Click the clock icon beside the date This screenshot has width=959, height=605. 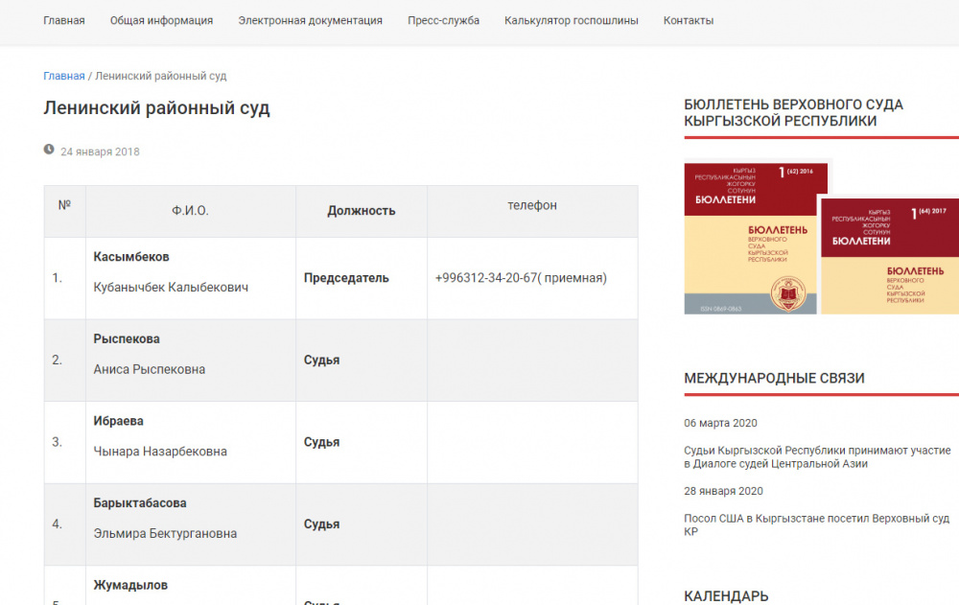click(49, 150)
